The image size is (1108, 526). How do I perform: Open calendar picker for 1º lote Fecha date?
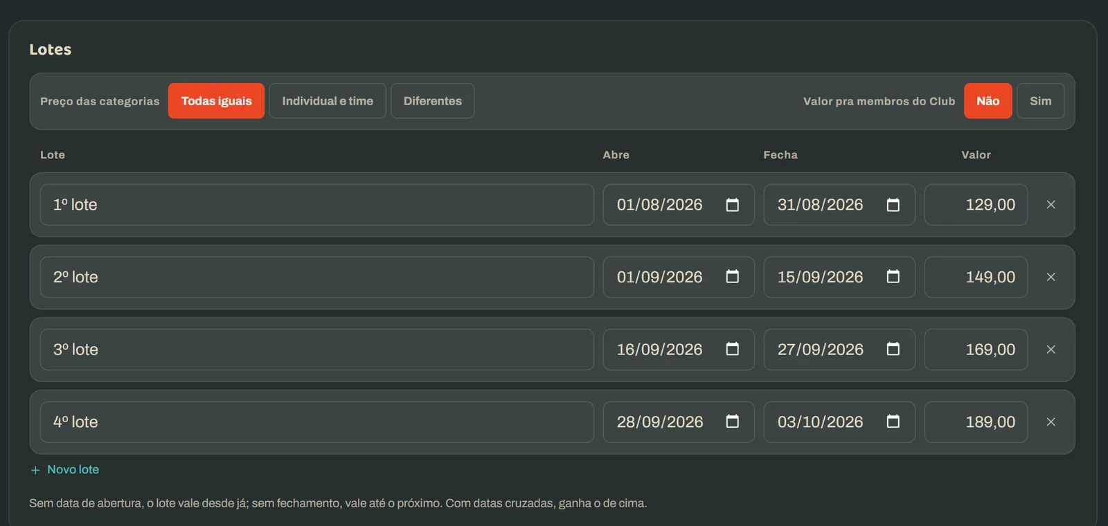point(893,205)
